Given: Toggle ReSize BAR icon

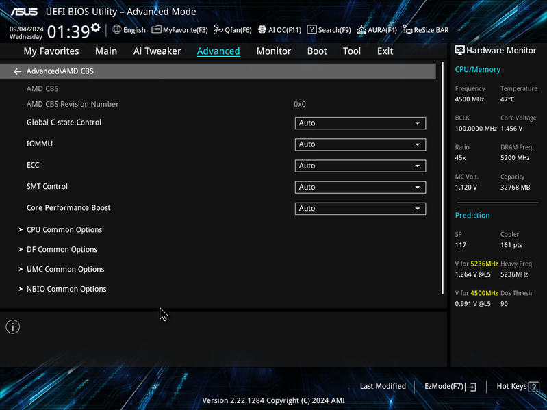Looking at the screenshot, I should click(x=407, y=29).
